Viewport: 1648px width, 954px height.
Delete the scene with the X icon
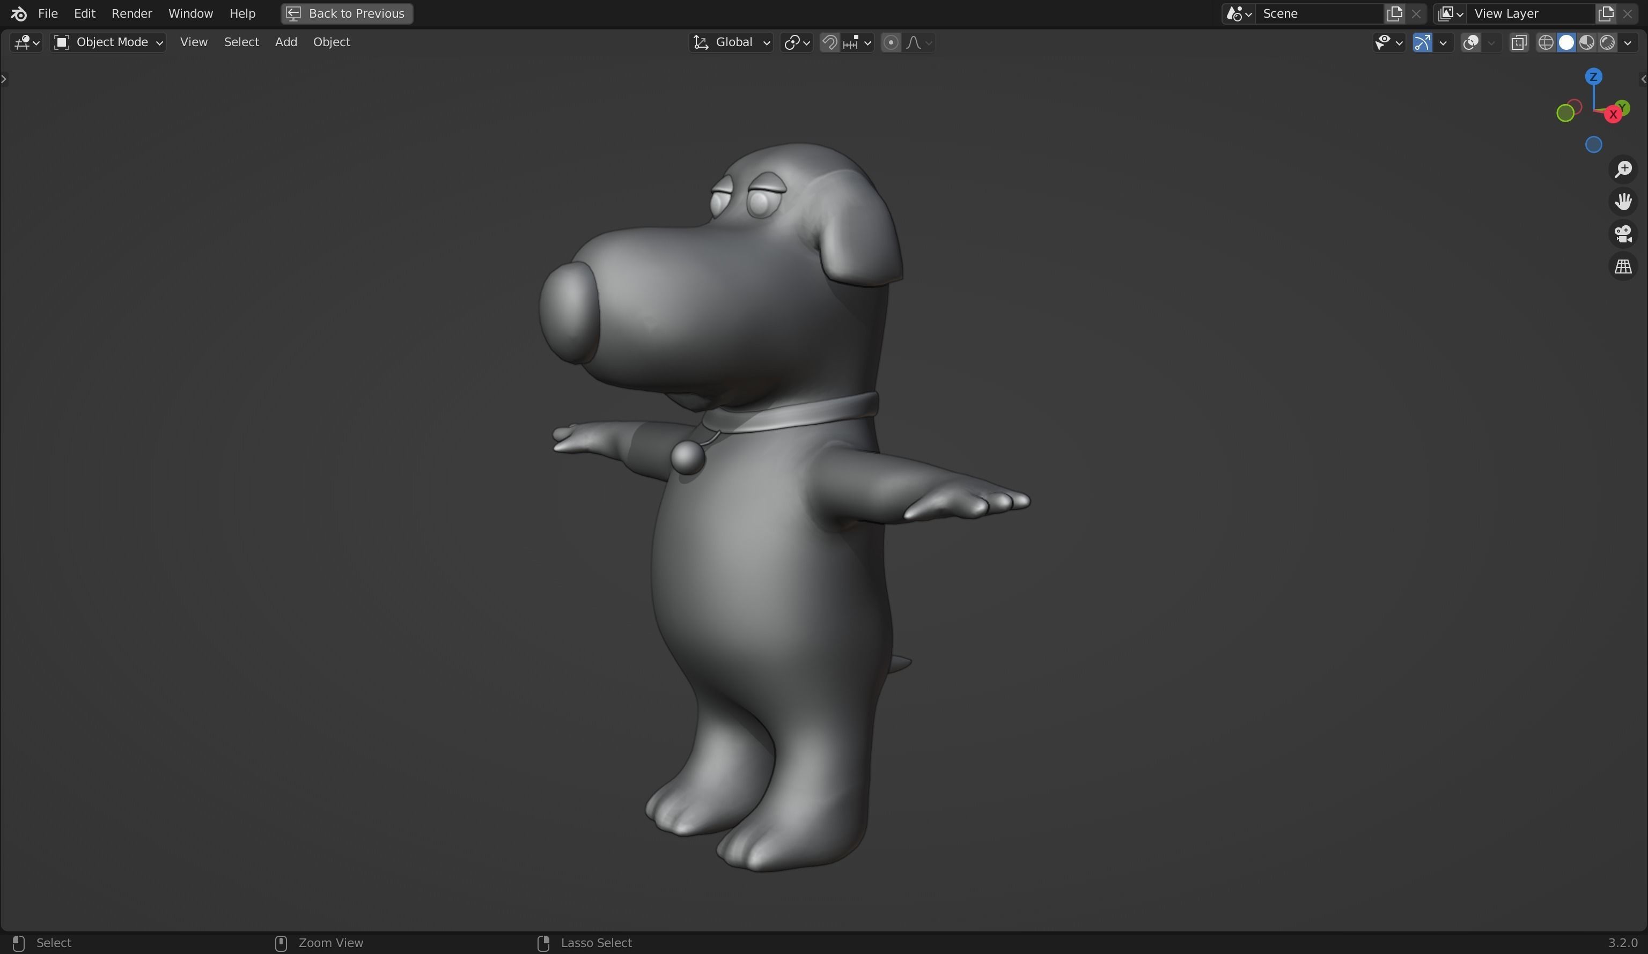[x=1416, y=13]
